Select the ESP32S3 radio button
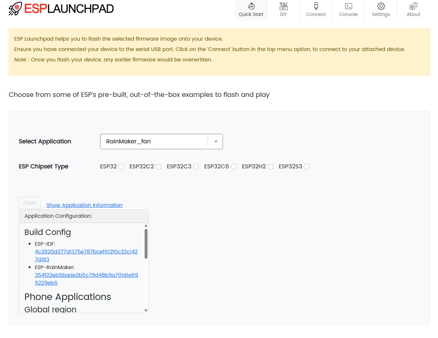Viewport: 438px width, 338px height. coord(307,167)
